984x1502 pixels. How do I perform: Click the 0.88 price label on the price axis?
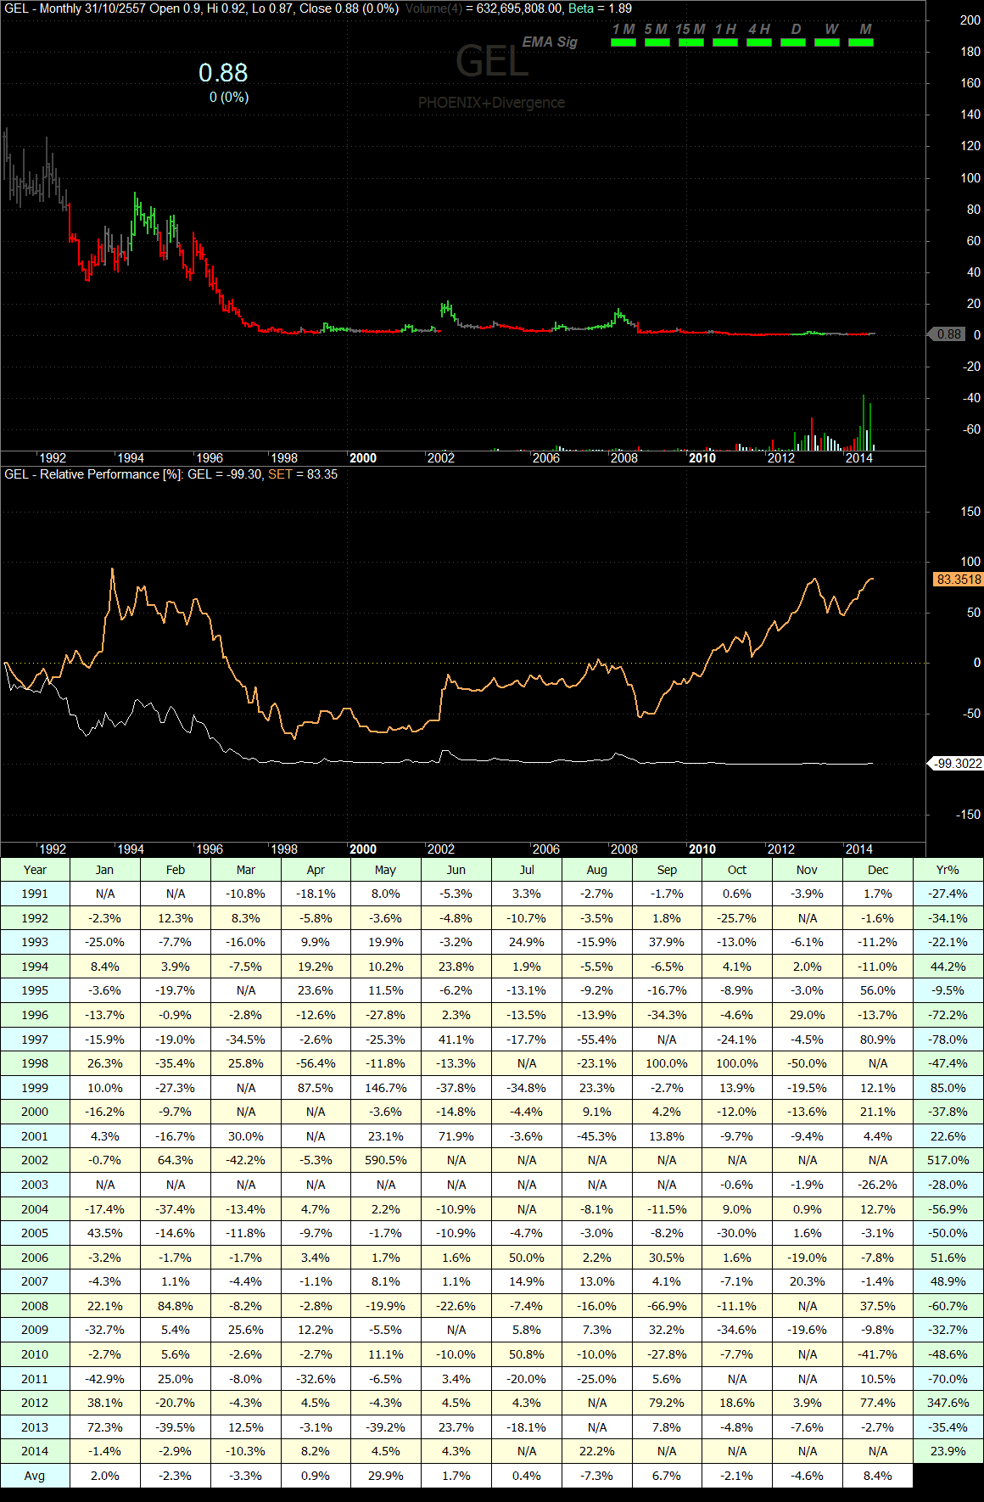click(x=948, y=334)
